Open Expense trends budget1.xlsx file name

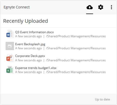pyautogui.click(x=36, y=68)
